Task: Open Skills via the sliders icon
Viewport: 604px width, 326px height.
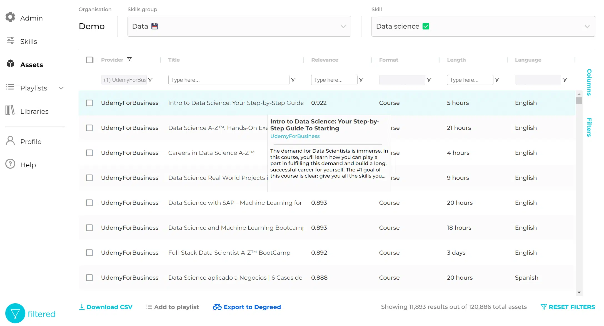Action: tap(11, 41)
